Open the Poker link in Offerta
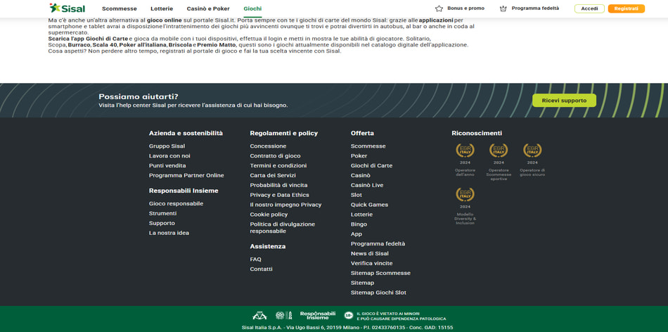Viewport: 668px width, 332px height. click(x=359, y=156)
